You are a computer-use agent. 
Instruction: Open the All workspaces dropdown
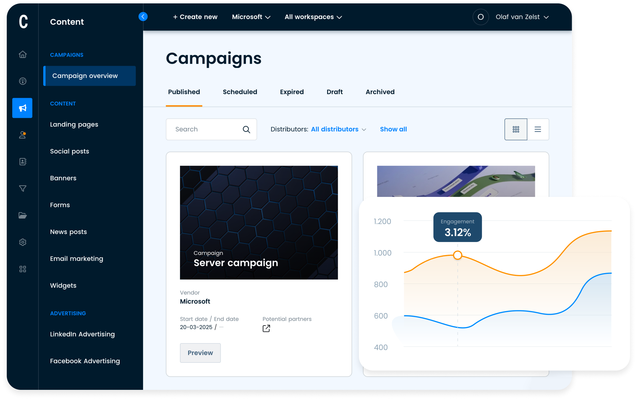313,17
